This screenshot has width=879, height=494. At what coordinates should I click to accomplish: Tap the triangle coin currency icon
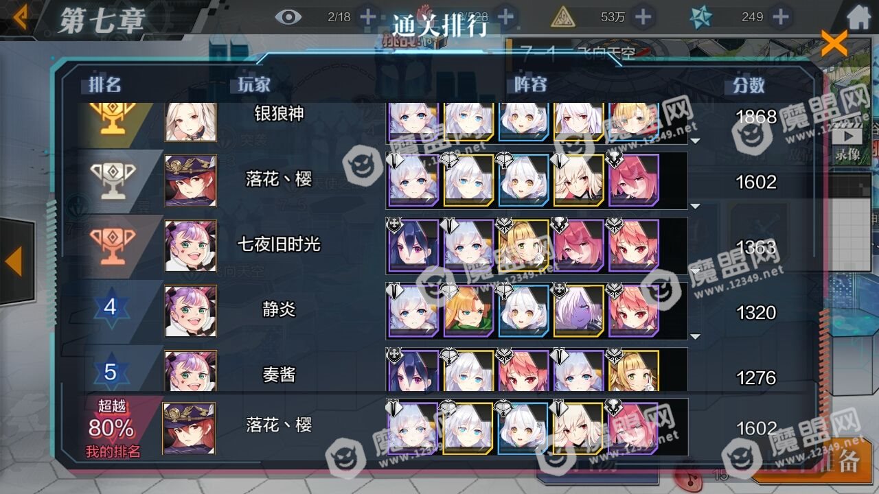pos(563,16)
